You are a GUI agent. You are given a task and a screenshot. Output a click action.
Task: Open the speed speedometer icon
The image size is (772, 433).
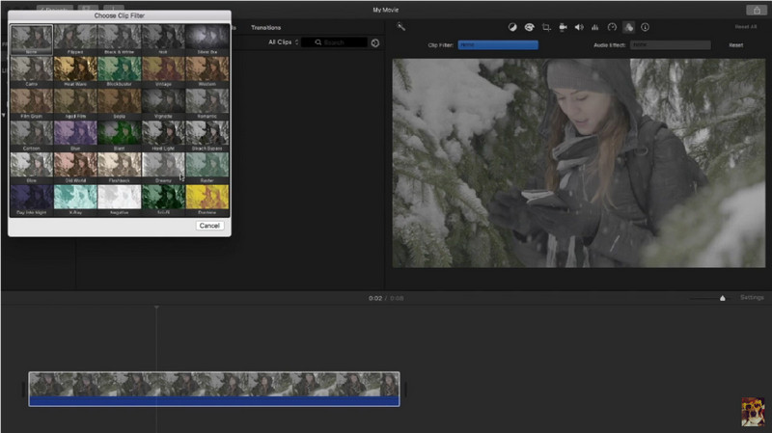point(612,28)
